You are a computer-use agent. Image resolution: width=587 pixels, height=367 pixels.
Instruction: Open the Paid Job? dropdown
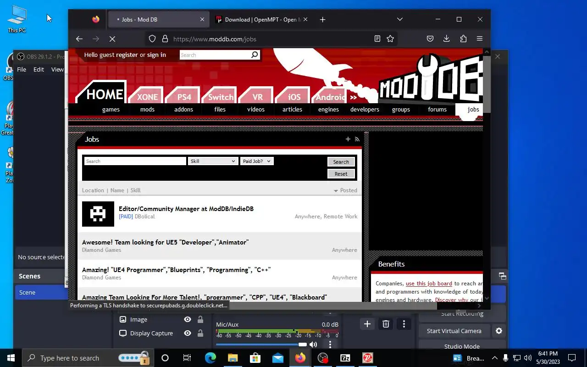[x=257, y=161]
